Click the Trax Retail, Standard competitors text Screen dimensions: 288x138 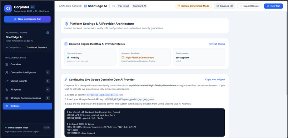38,47
